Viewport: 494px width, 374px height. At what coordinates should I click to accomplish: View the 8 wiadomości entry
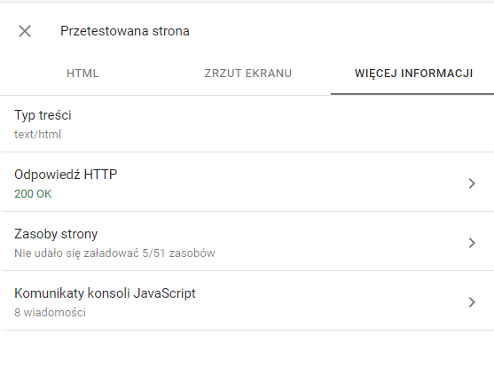pos(50,313)
